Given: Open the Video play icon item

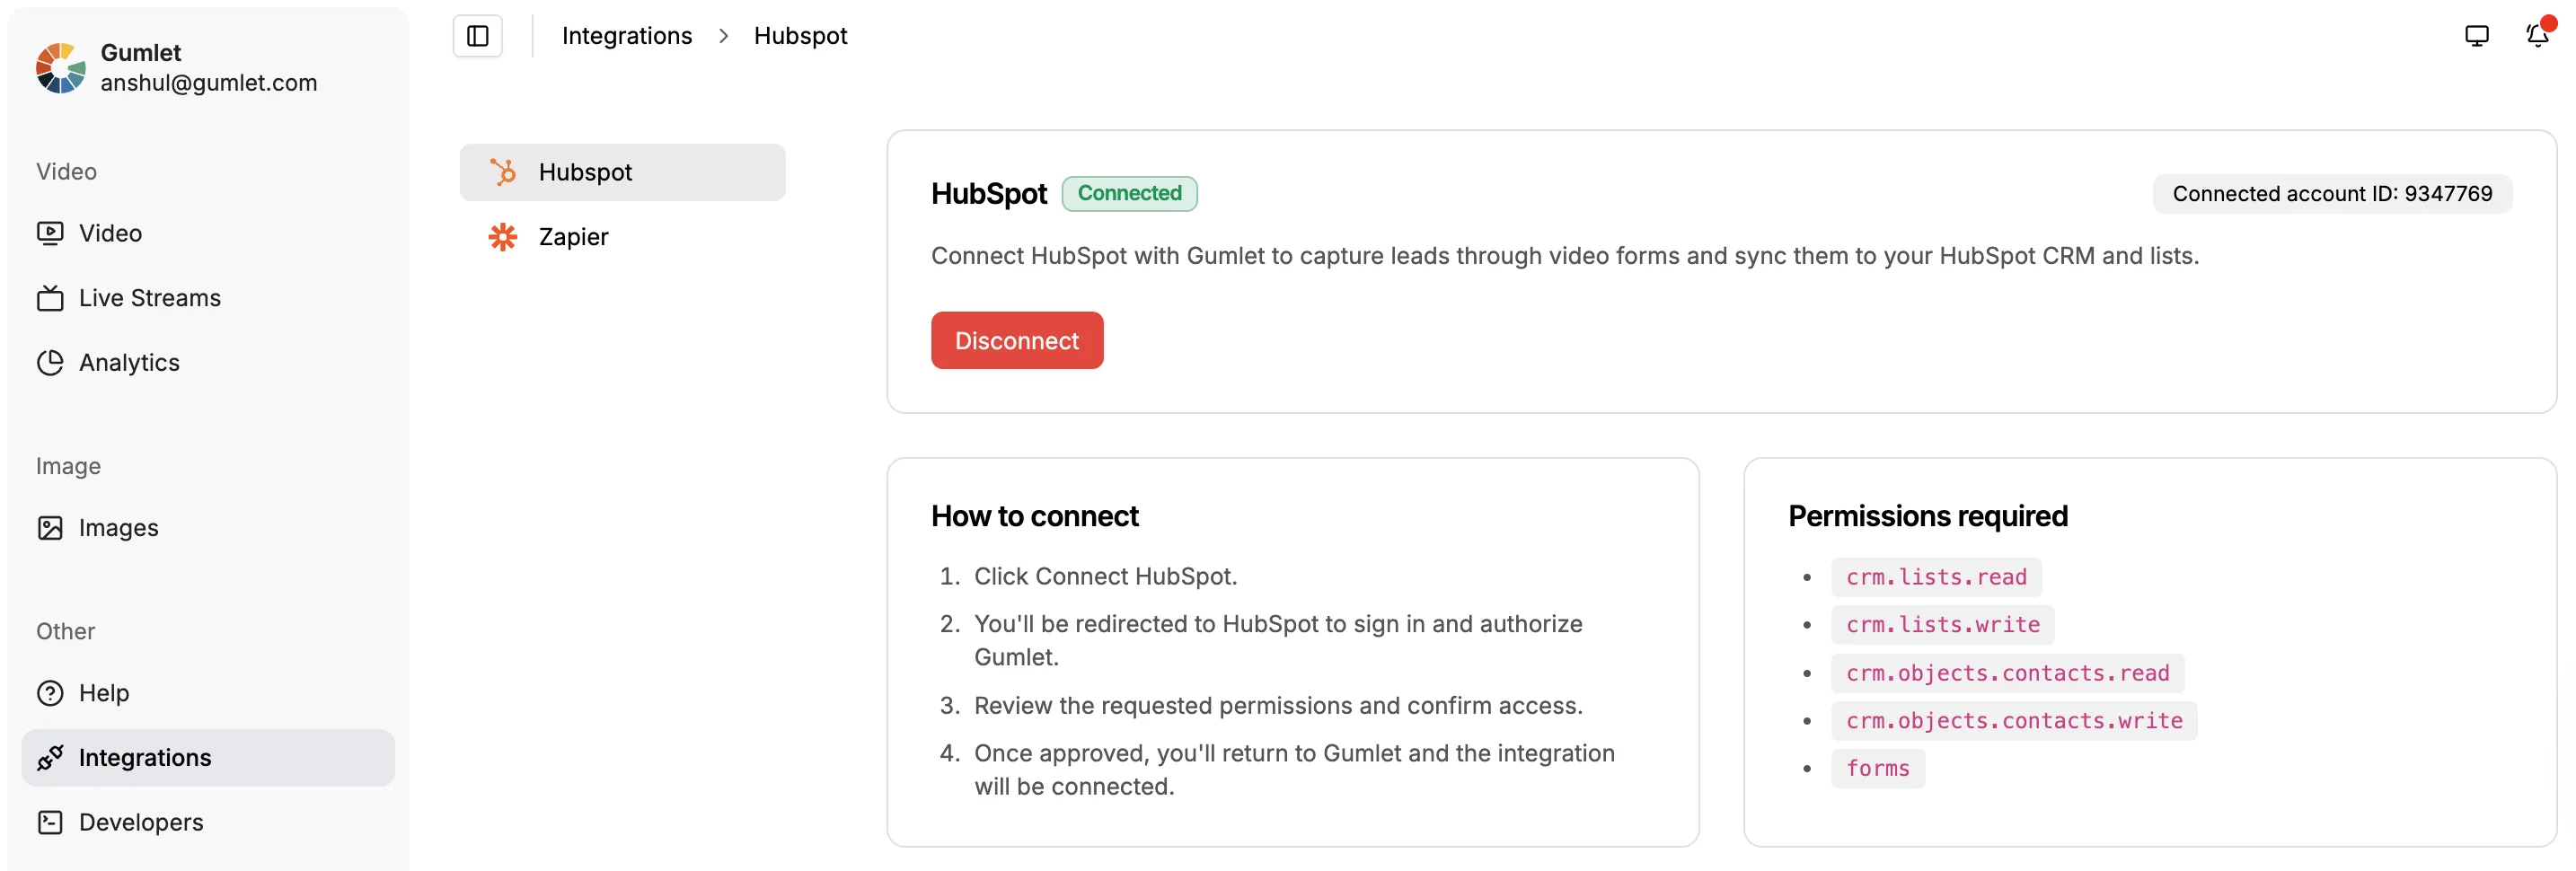Looking at the screenshot, I should [x=50, y=233].
